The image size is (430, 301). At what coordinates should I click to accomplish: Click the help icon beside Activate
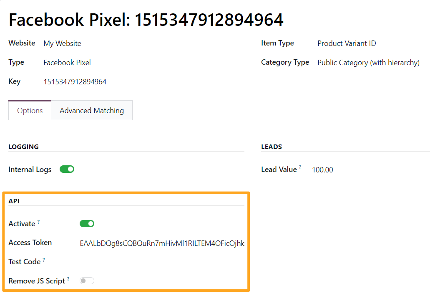39,222
